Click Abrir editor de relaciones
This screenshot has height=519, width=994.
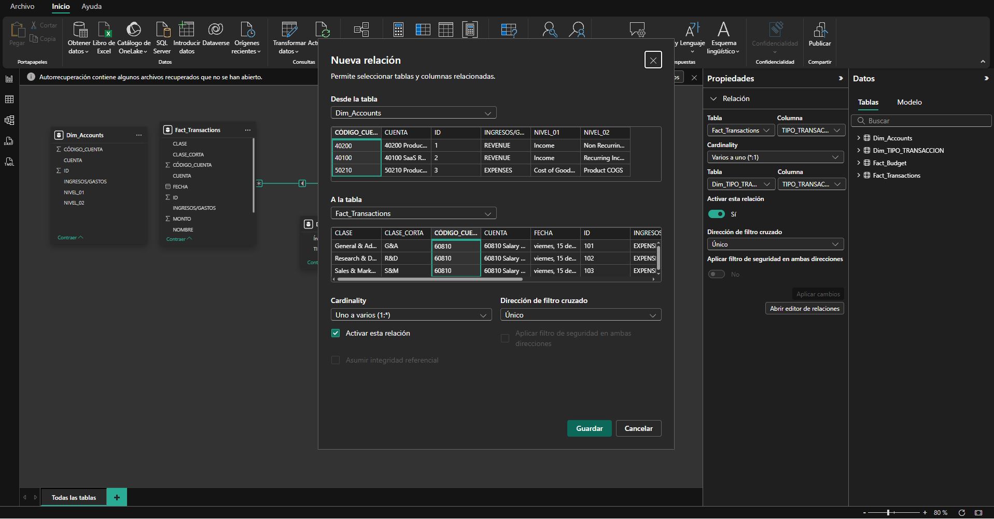point(805,309)
